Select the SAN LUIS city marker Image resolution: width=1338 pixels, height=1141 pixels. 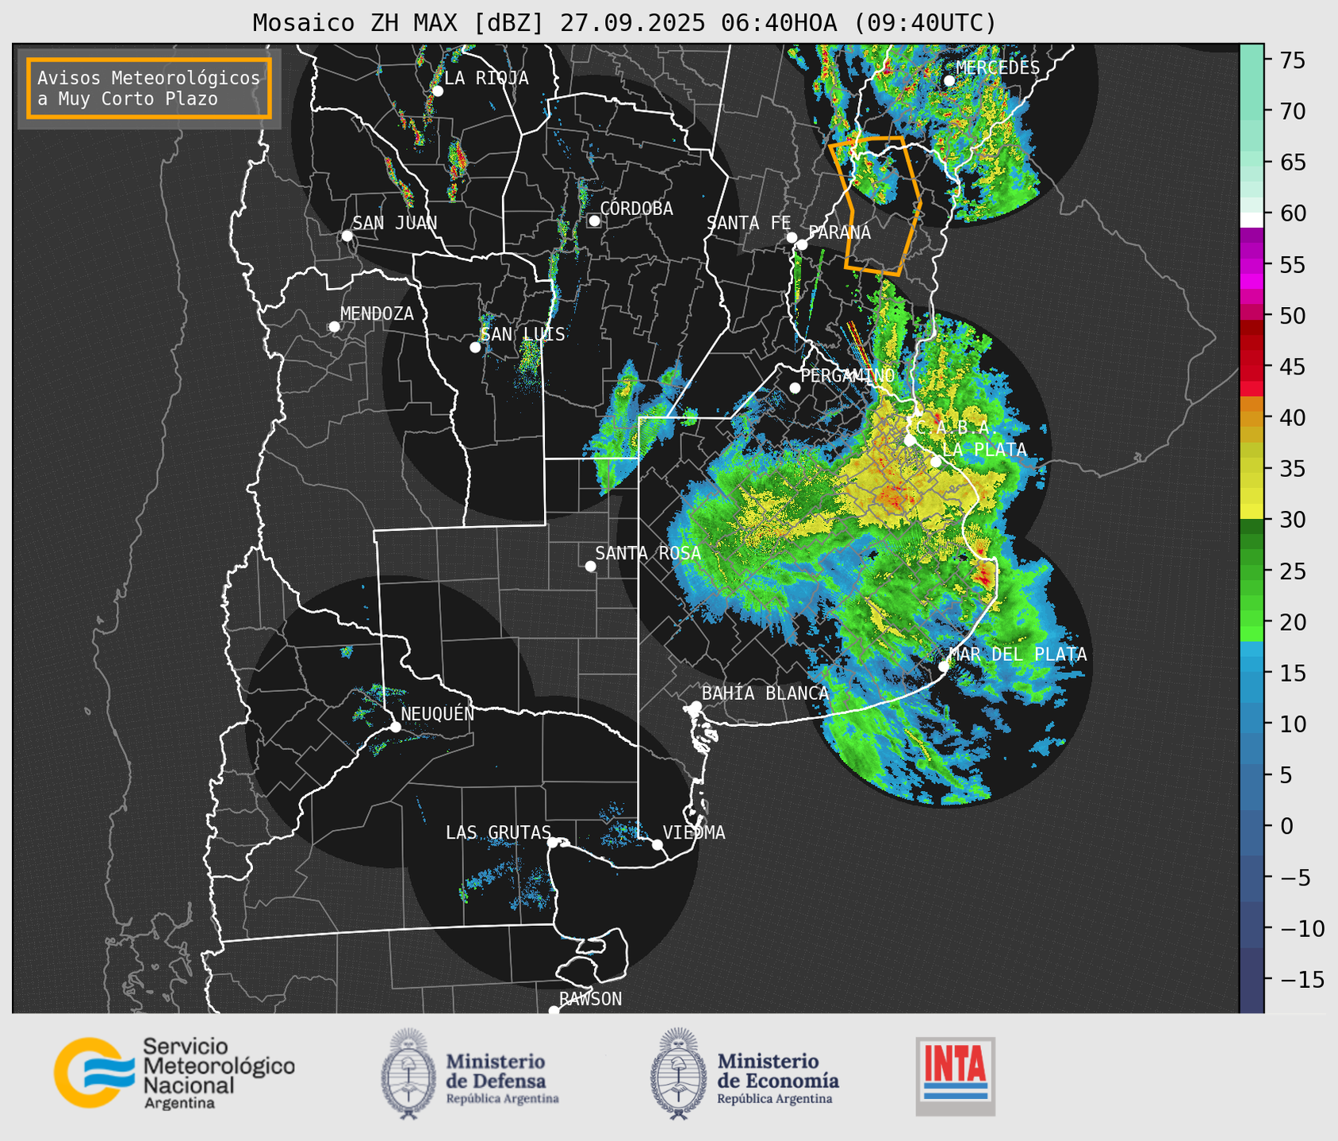475,348
